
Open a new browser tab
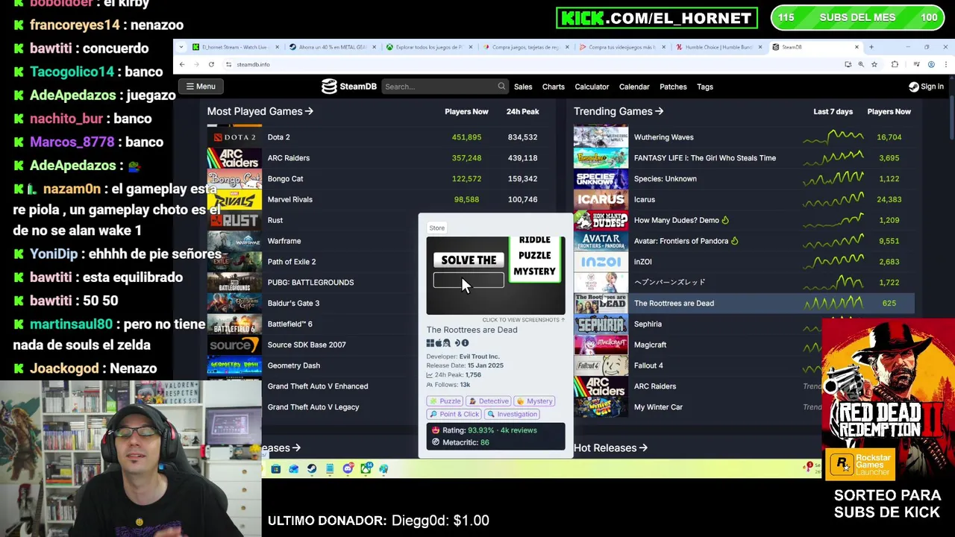click(x=871, y=47)
